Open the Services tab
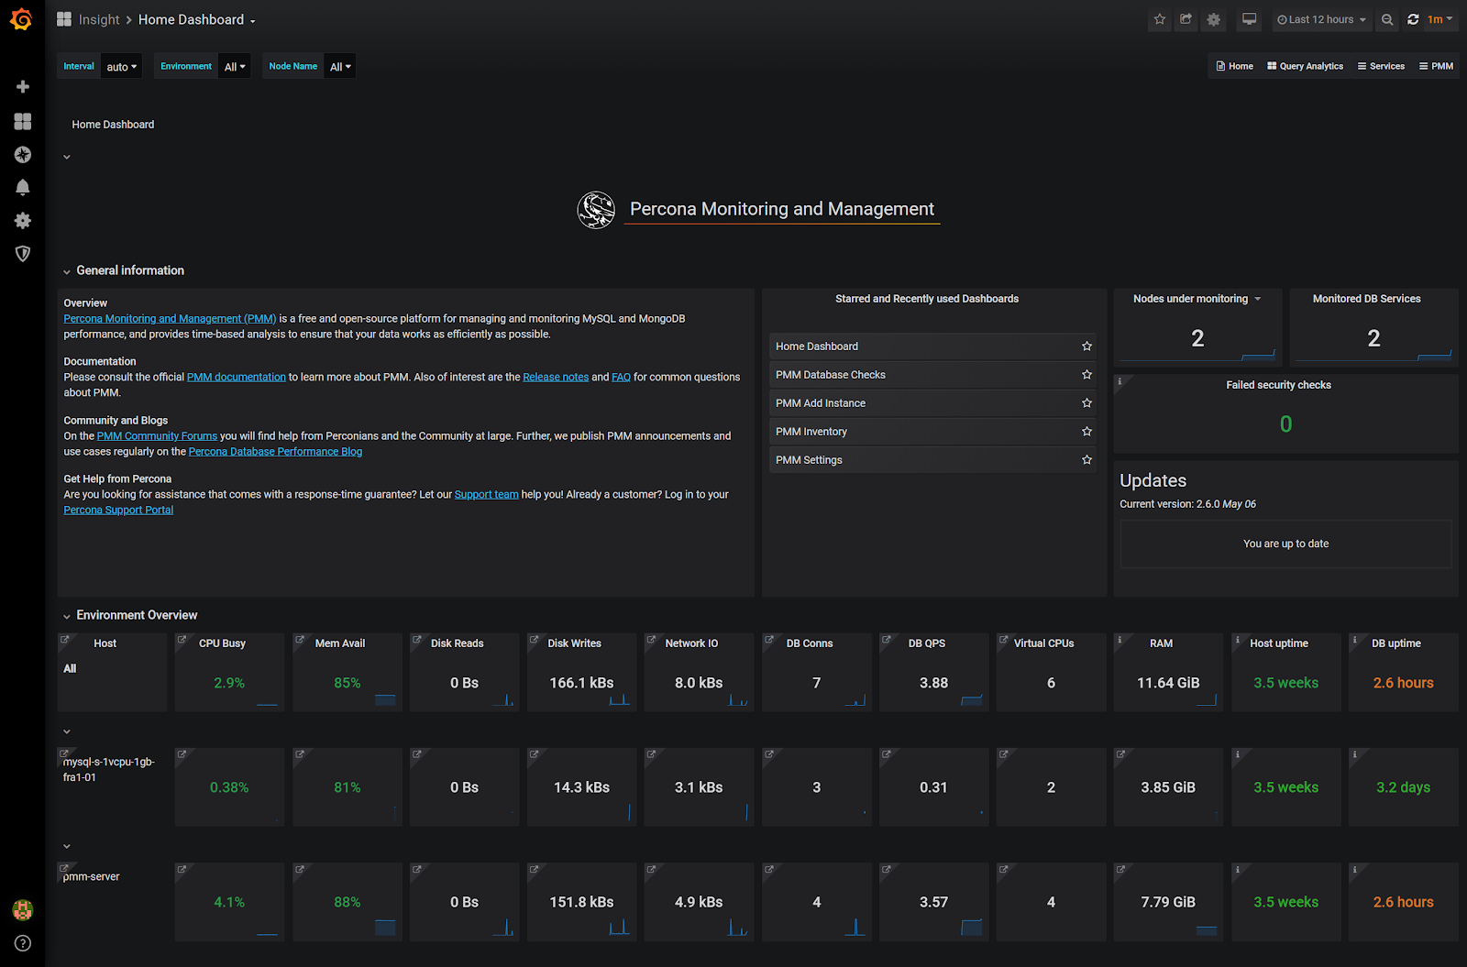This screenshot has height=967, width=1467. (1381, 65)
